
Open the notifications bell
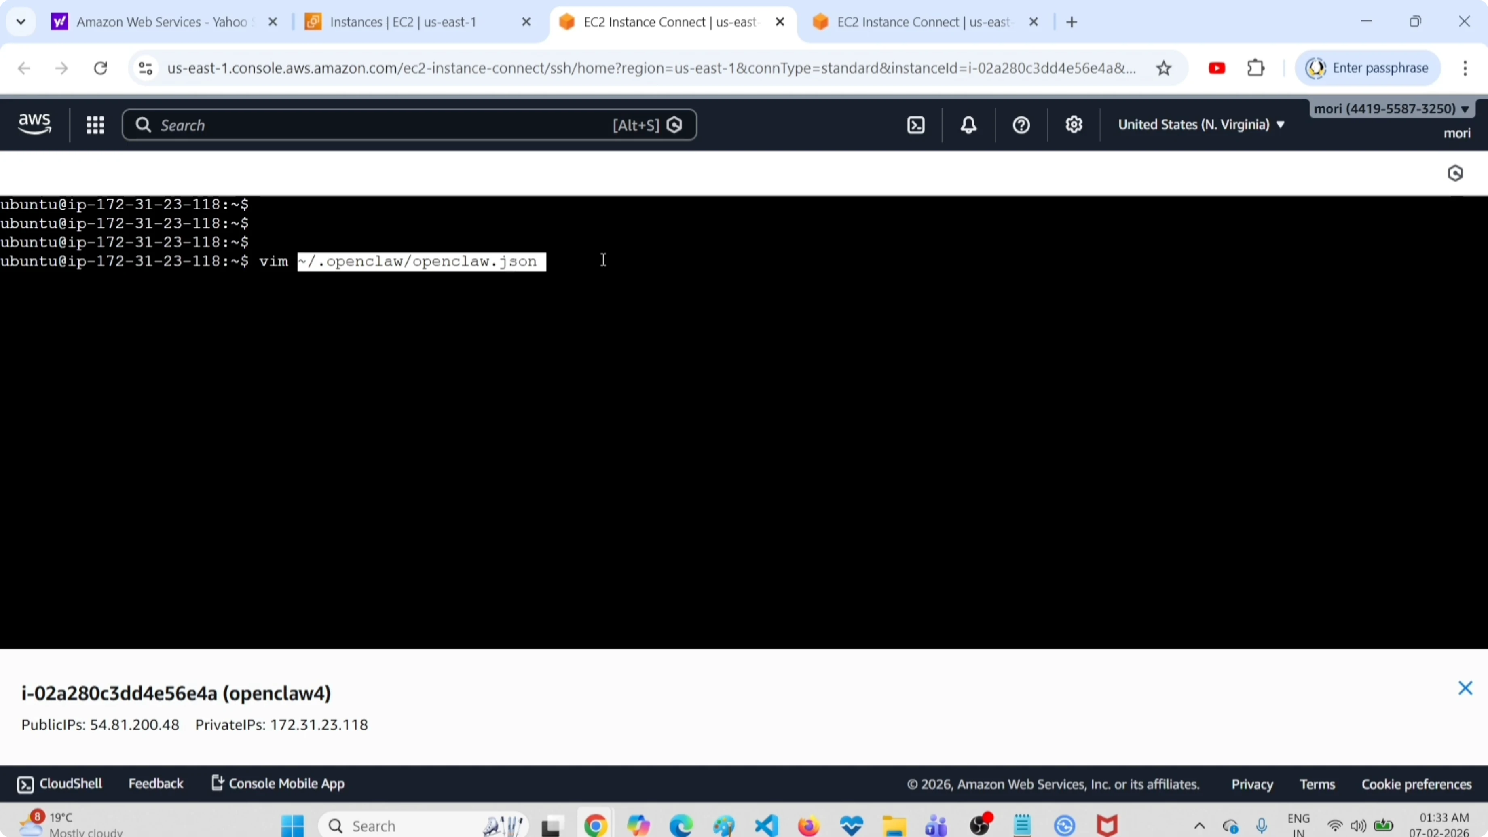click(x=969, y=125)
